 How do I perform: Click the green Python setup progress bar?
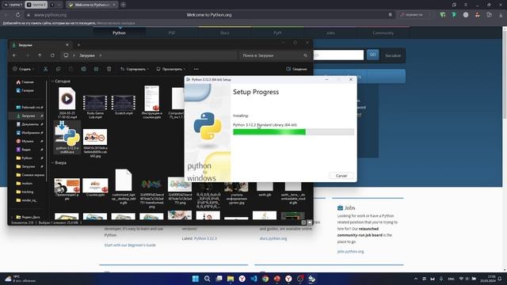click(294, 132)
